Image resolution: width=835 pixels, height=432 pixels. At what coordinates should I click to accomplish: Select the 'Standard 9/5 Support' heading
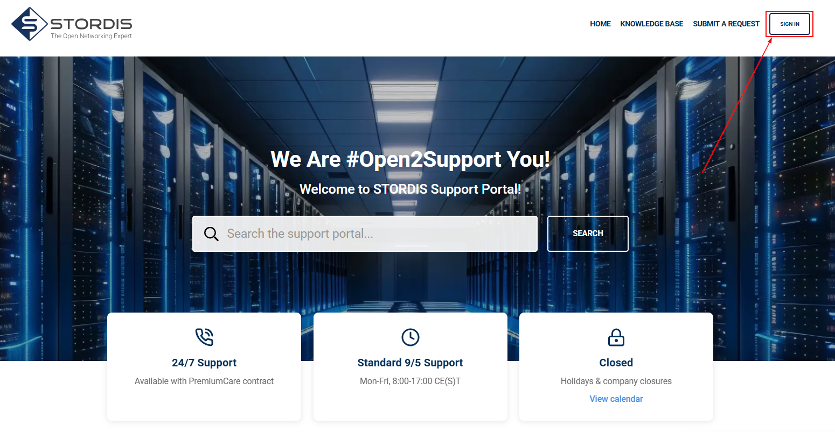[x=410, y=363]
